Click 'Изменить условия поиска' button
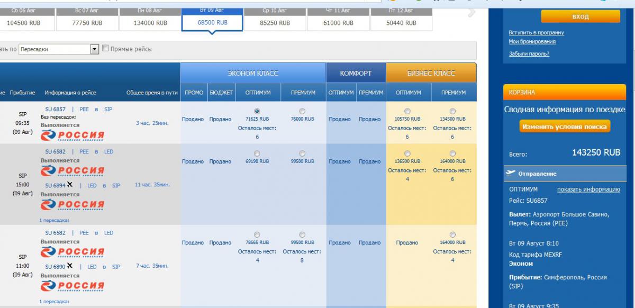The width and height of the screenshot is (635, 308). pos(565,127)
